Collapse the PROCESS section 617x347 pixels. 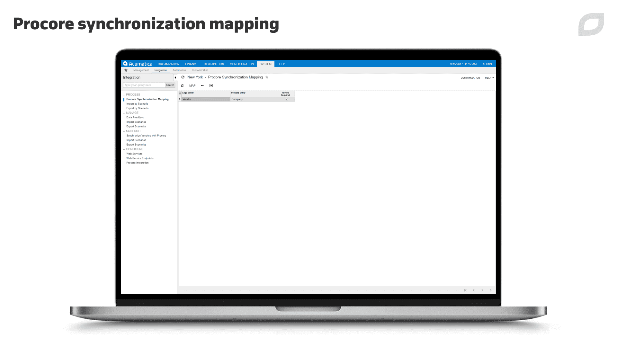click(x=124, y=95)
